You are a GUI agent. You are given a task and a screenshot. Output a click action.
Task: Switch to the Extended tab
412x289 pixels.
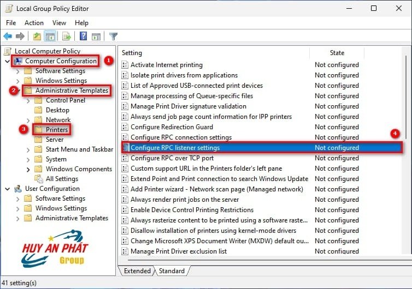(x=137, y=271)
